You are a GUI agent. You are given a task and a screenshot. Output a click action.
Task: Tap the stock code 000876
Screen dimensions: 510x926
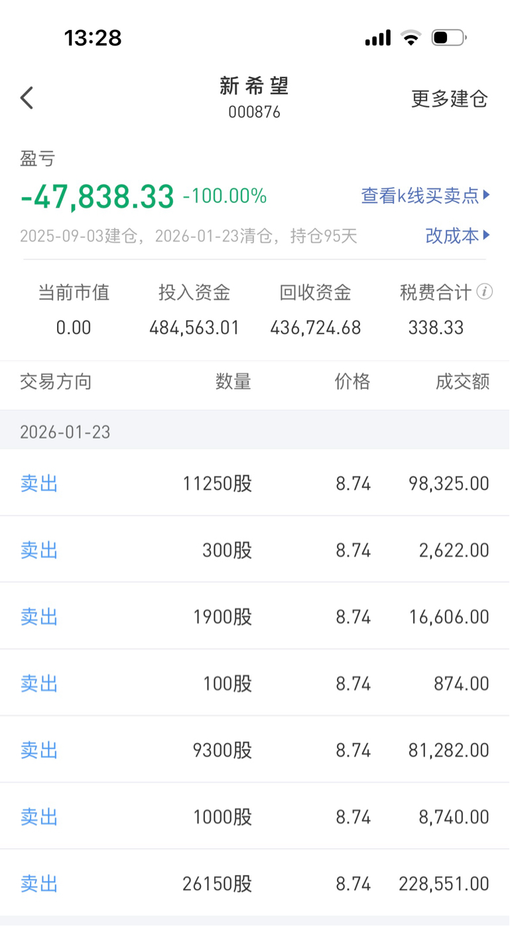coord(255,113)
